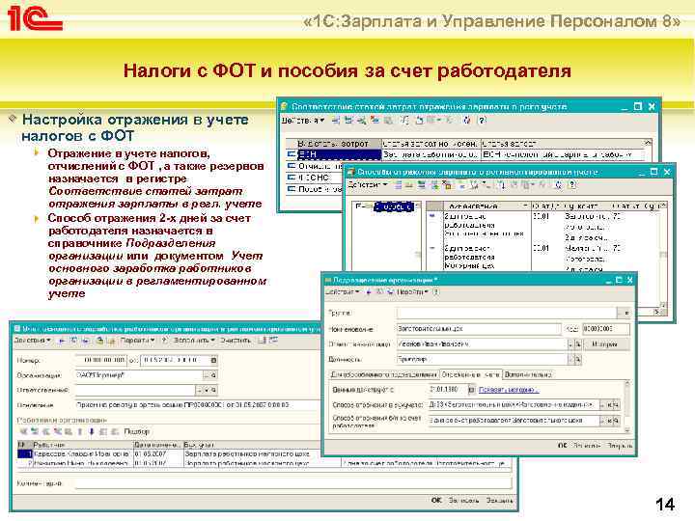The height and width of the screenshot is (521, 695).
Task: Open Действия menu in Способы отражения зарплаты window
Action: click(368, 184)
